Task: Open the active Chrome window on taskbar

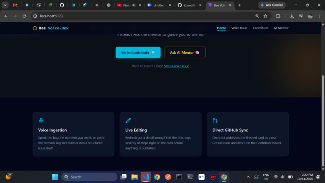Action: [x=224, y=177]
